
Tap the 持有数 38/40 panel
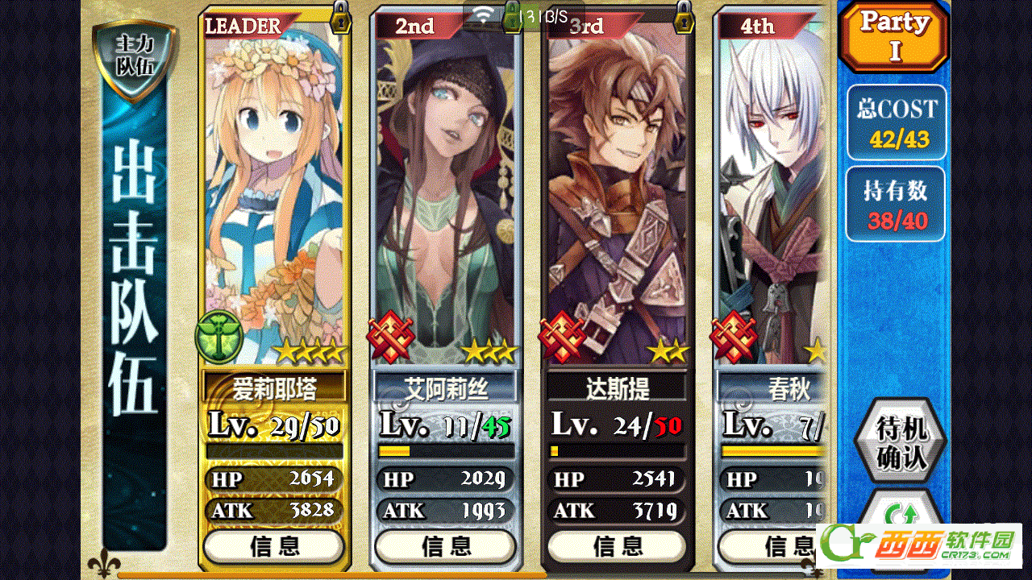pos(895,204)
